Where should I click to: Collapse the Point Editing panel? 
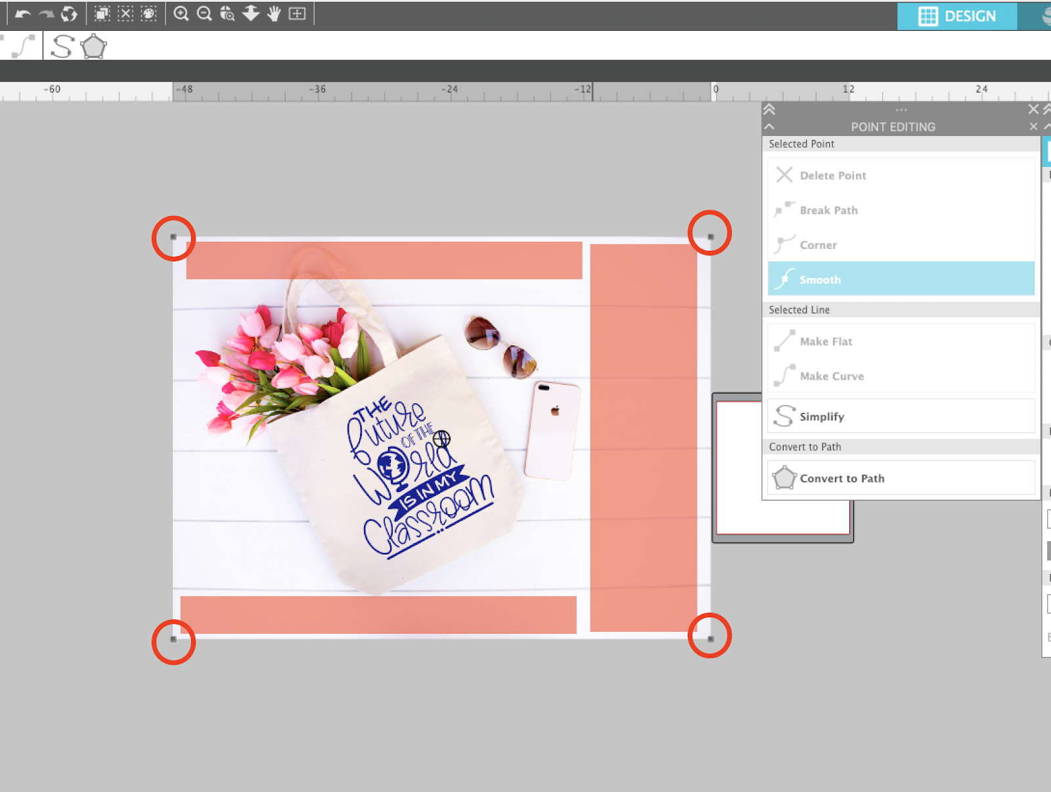[769, 125]
